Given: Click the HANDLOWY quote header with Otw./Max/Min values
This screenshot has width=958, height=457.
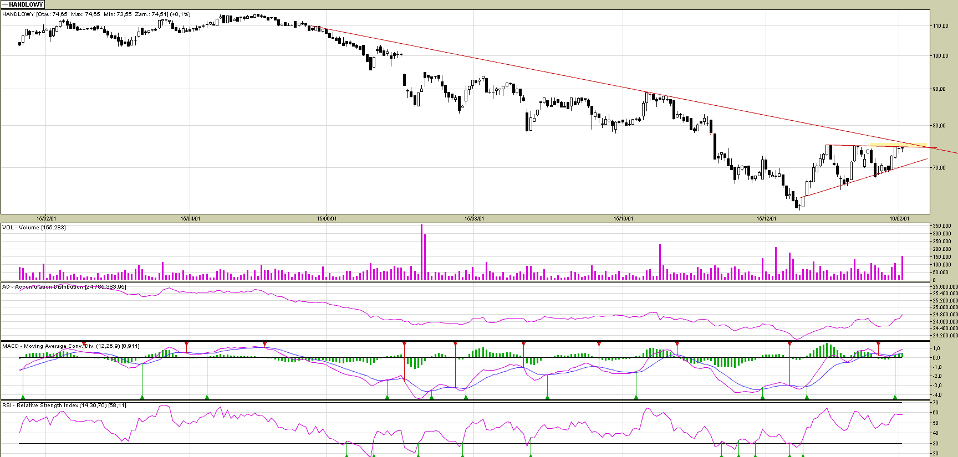Looking at the screenshot, I should (96, 14).
